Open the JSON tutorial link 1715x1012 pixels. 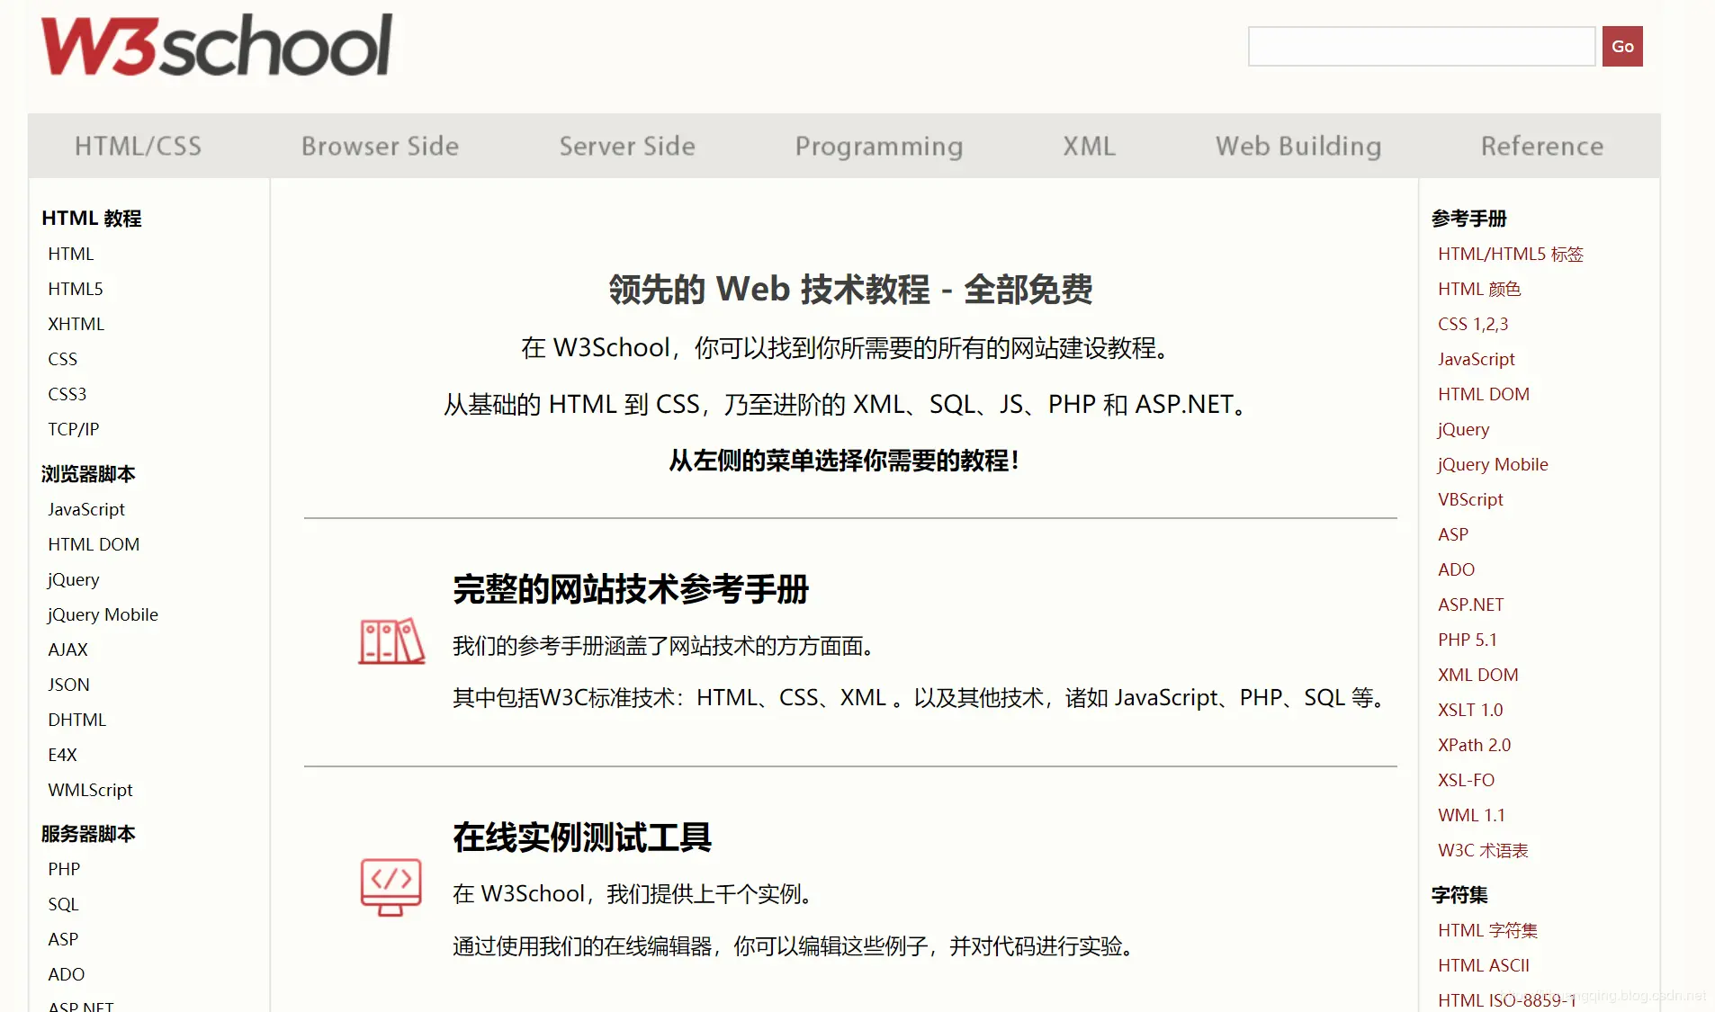coord(69,685)
